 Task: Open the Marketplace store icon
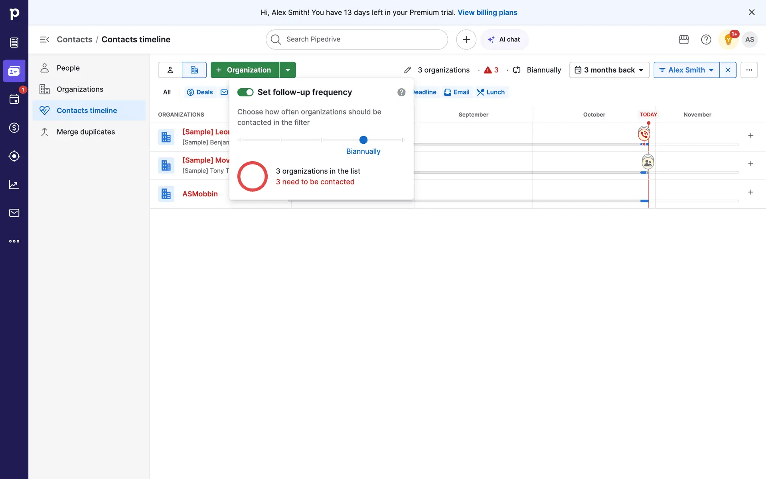(x=684, y=40)
